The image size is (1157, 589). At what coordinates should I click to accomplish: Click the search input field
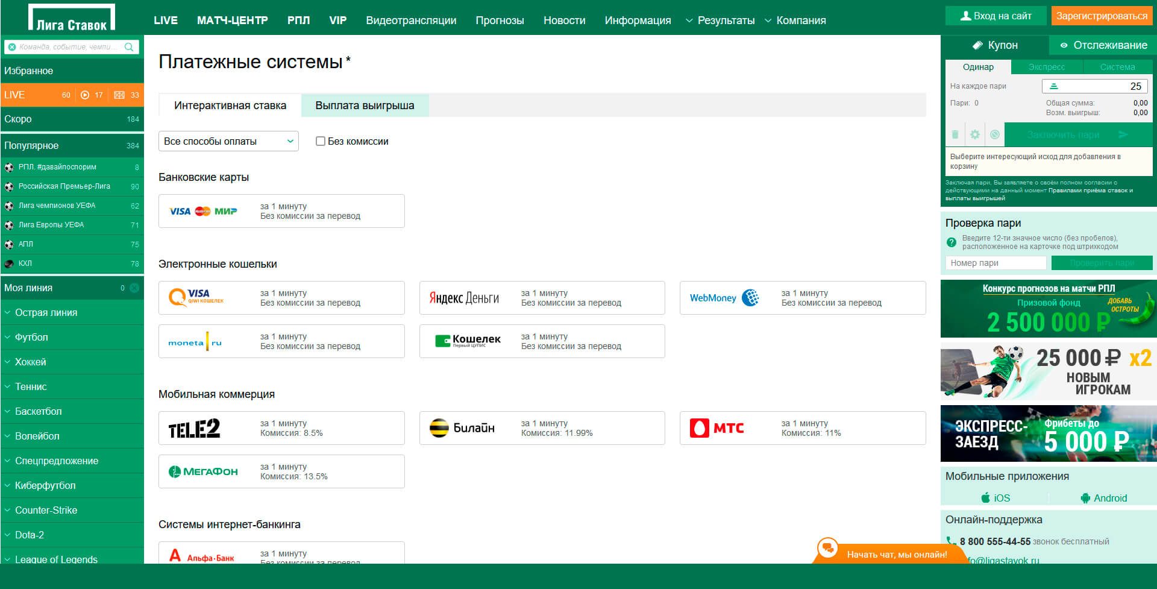(71, 47)
